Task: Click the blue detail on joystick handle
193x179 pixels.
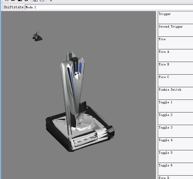Action: (x=78, y=73)
